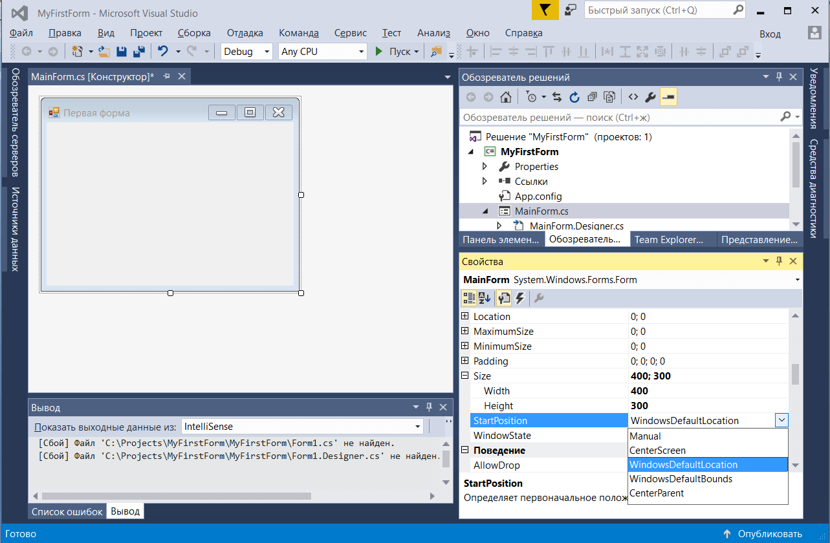Image resolution: width=830 pixels, height=543 pixels.
Task: Open the Сборка menu
Action: (194, 33)
